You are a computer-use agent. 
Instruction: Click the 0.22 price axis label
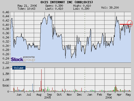tap(6, 63)
